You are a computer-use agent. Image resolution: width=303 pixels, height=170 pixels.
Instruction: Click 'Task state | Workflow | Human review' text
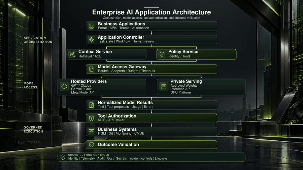[x=126, y=41]
